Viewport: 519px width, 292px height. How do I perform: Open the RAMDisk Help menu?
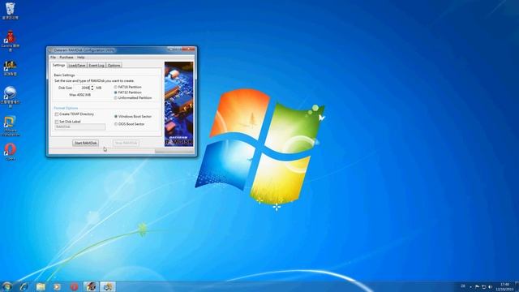pos(81,58)
